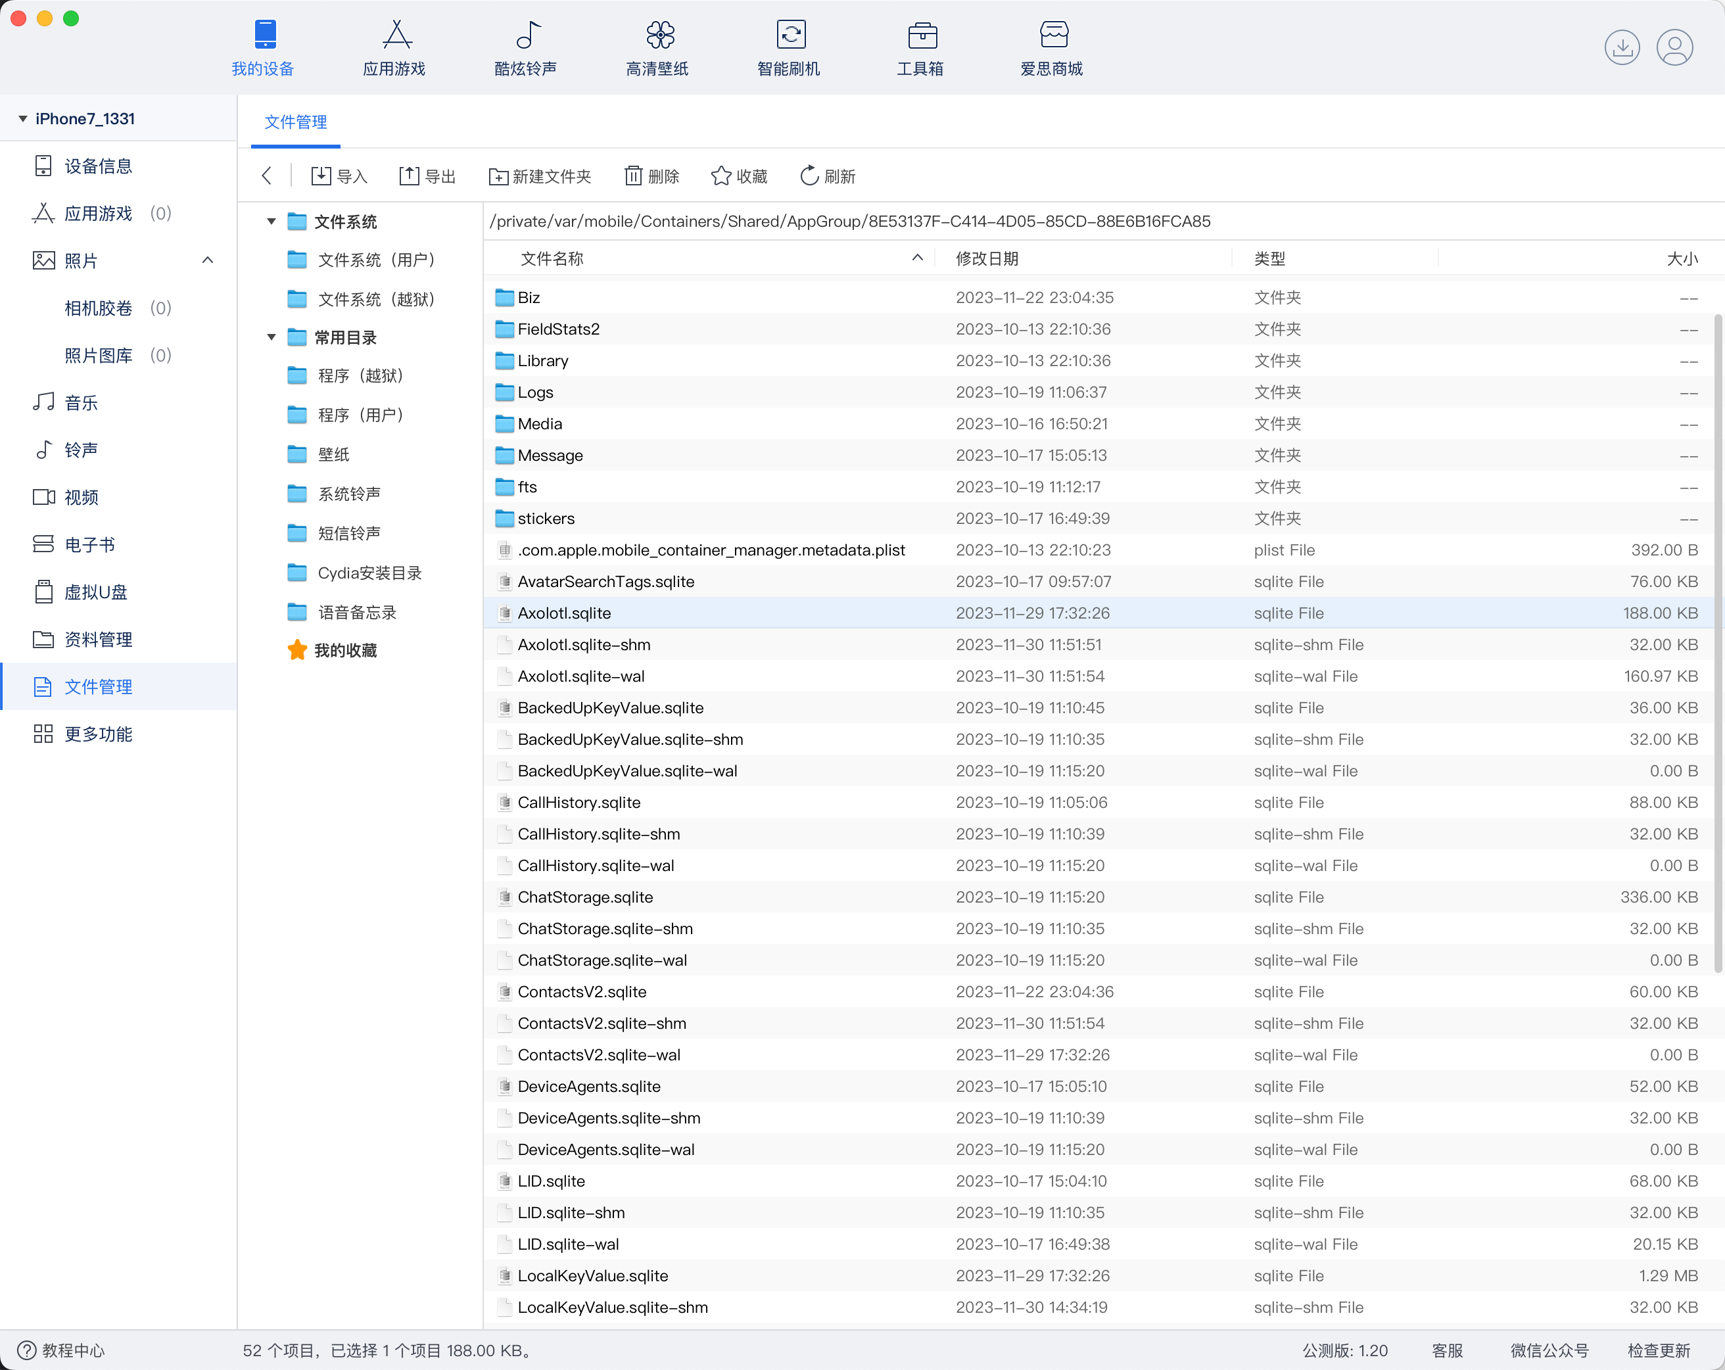Screen dimensions: 1725x1370
Task: Open 视频 in the sidebar
Action: pos(118,498)
